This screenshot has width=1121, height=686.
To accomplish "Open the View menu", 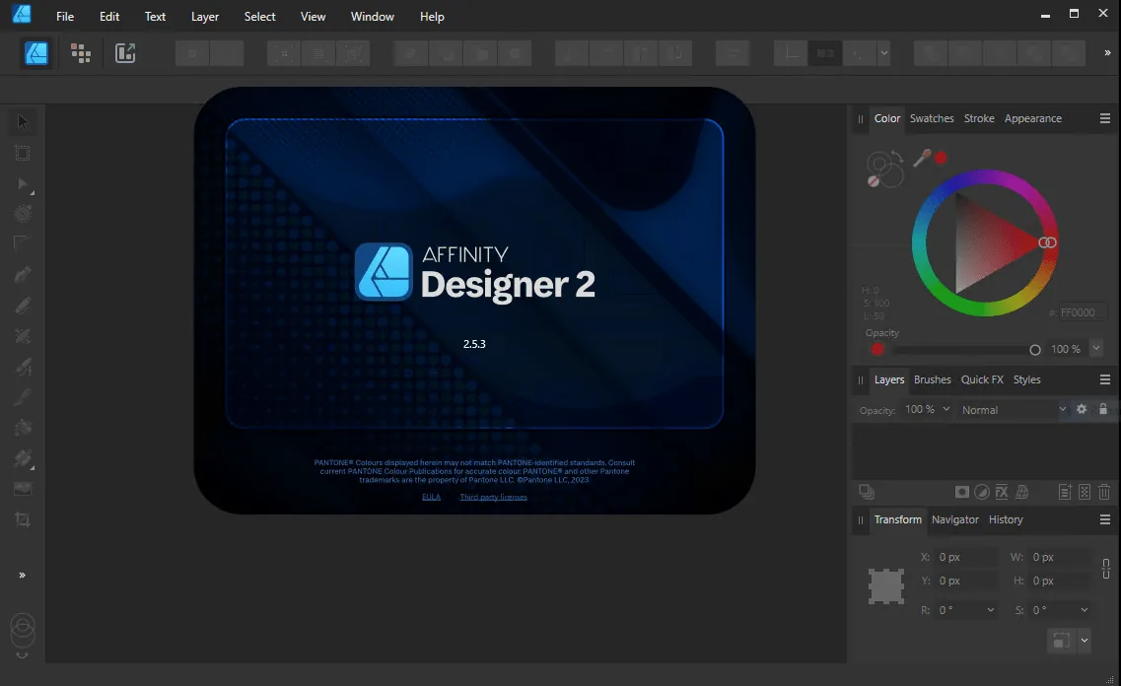I will (x=314, y=17).
